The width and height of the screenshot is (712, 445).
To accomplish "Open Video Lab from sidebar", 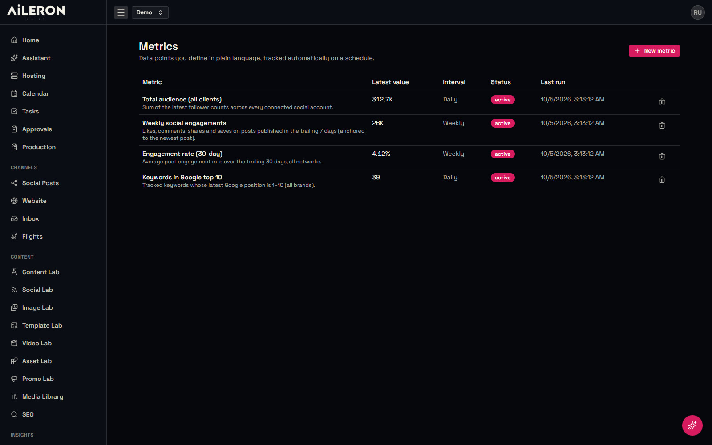I will click(x=53, y=343).
